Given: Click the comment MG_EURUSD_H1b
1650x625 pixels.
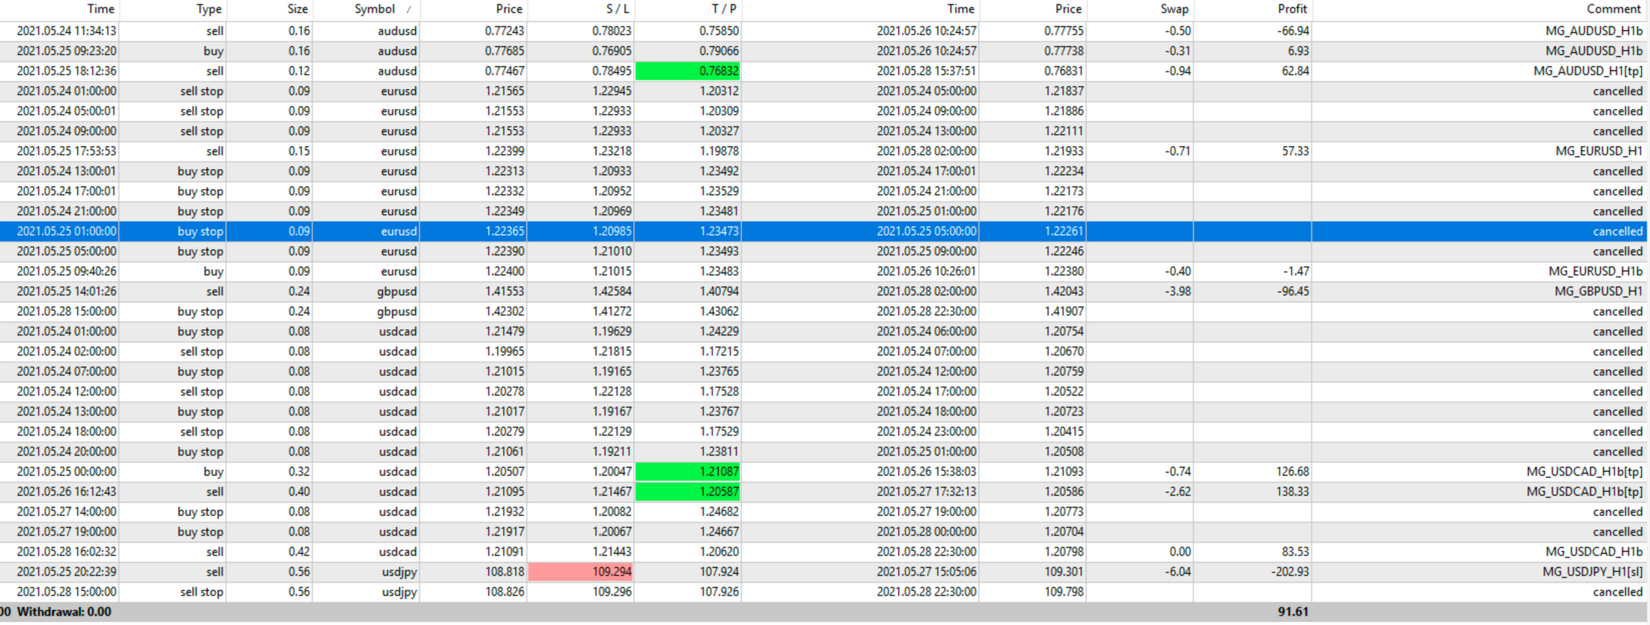Looking at the screenshot, I should point(1595,272).
